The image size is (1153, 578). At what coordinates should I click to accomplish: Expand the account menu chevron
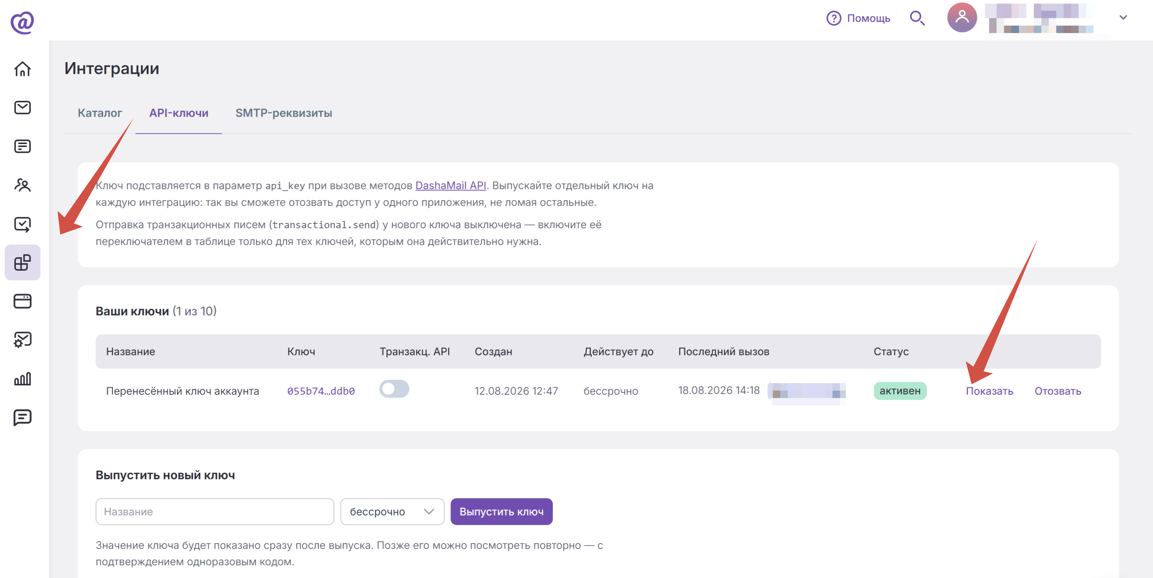1123,18
